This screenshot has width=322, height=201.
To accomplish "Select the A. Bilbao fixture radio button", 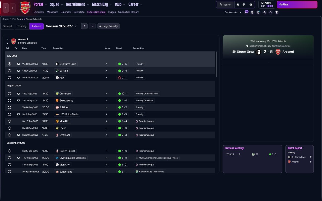I will pyautogui.click(x=10, y=107).
